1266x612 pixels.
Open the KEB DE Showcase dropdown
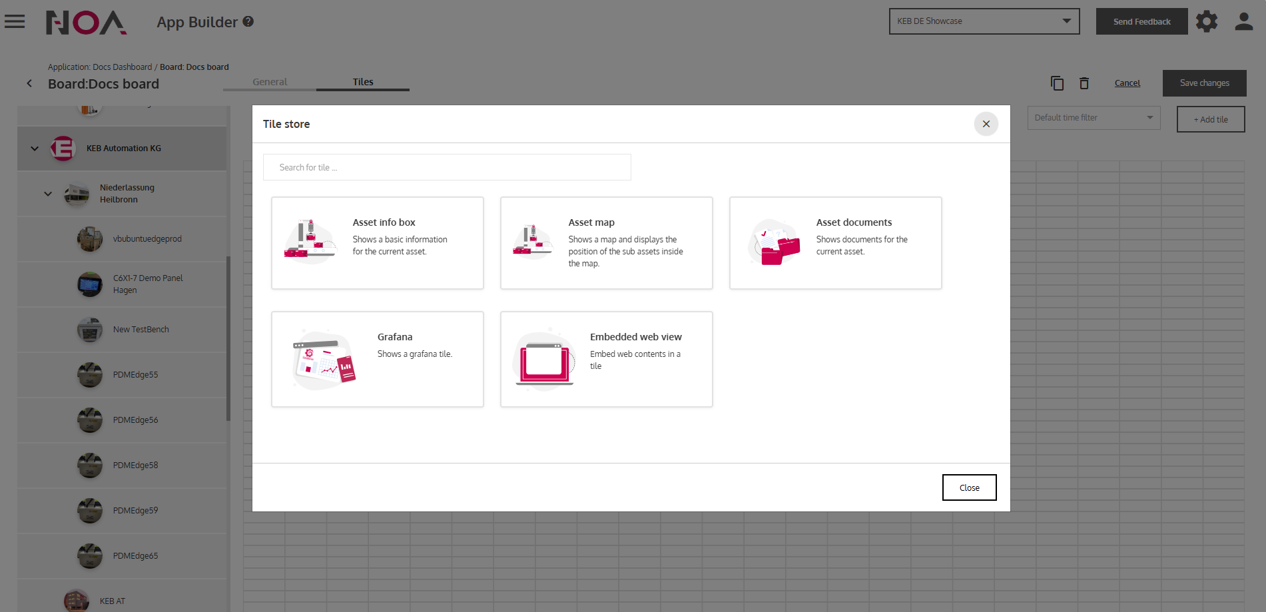tap(984, 21)
